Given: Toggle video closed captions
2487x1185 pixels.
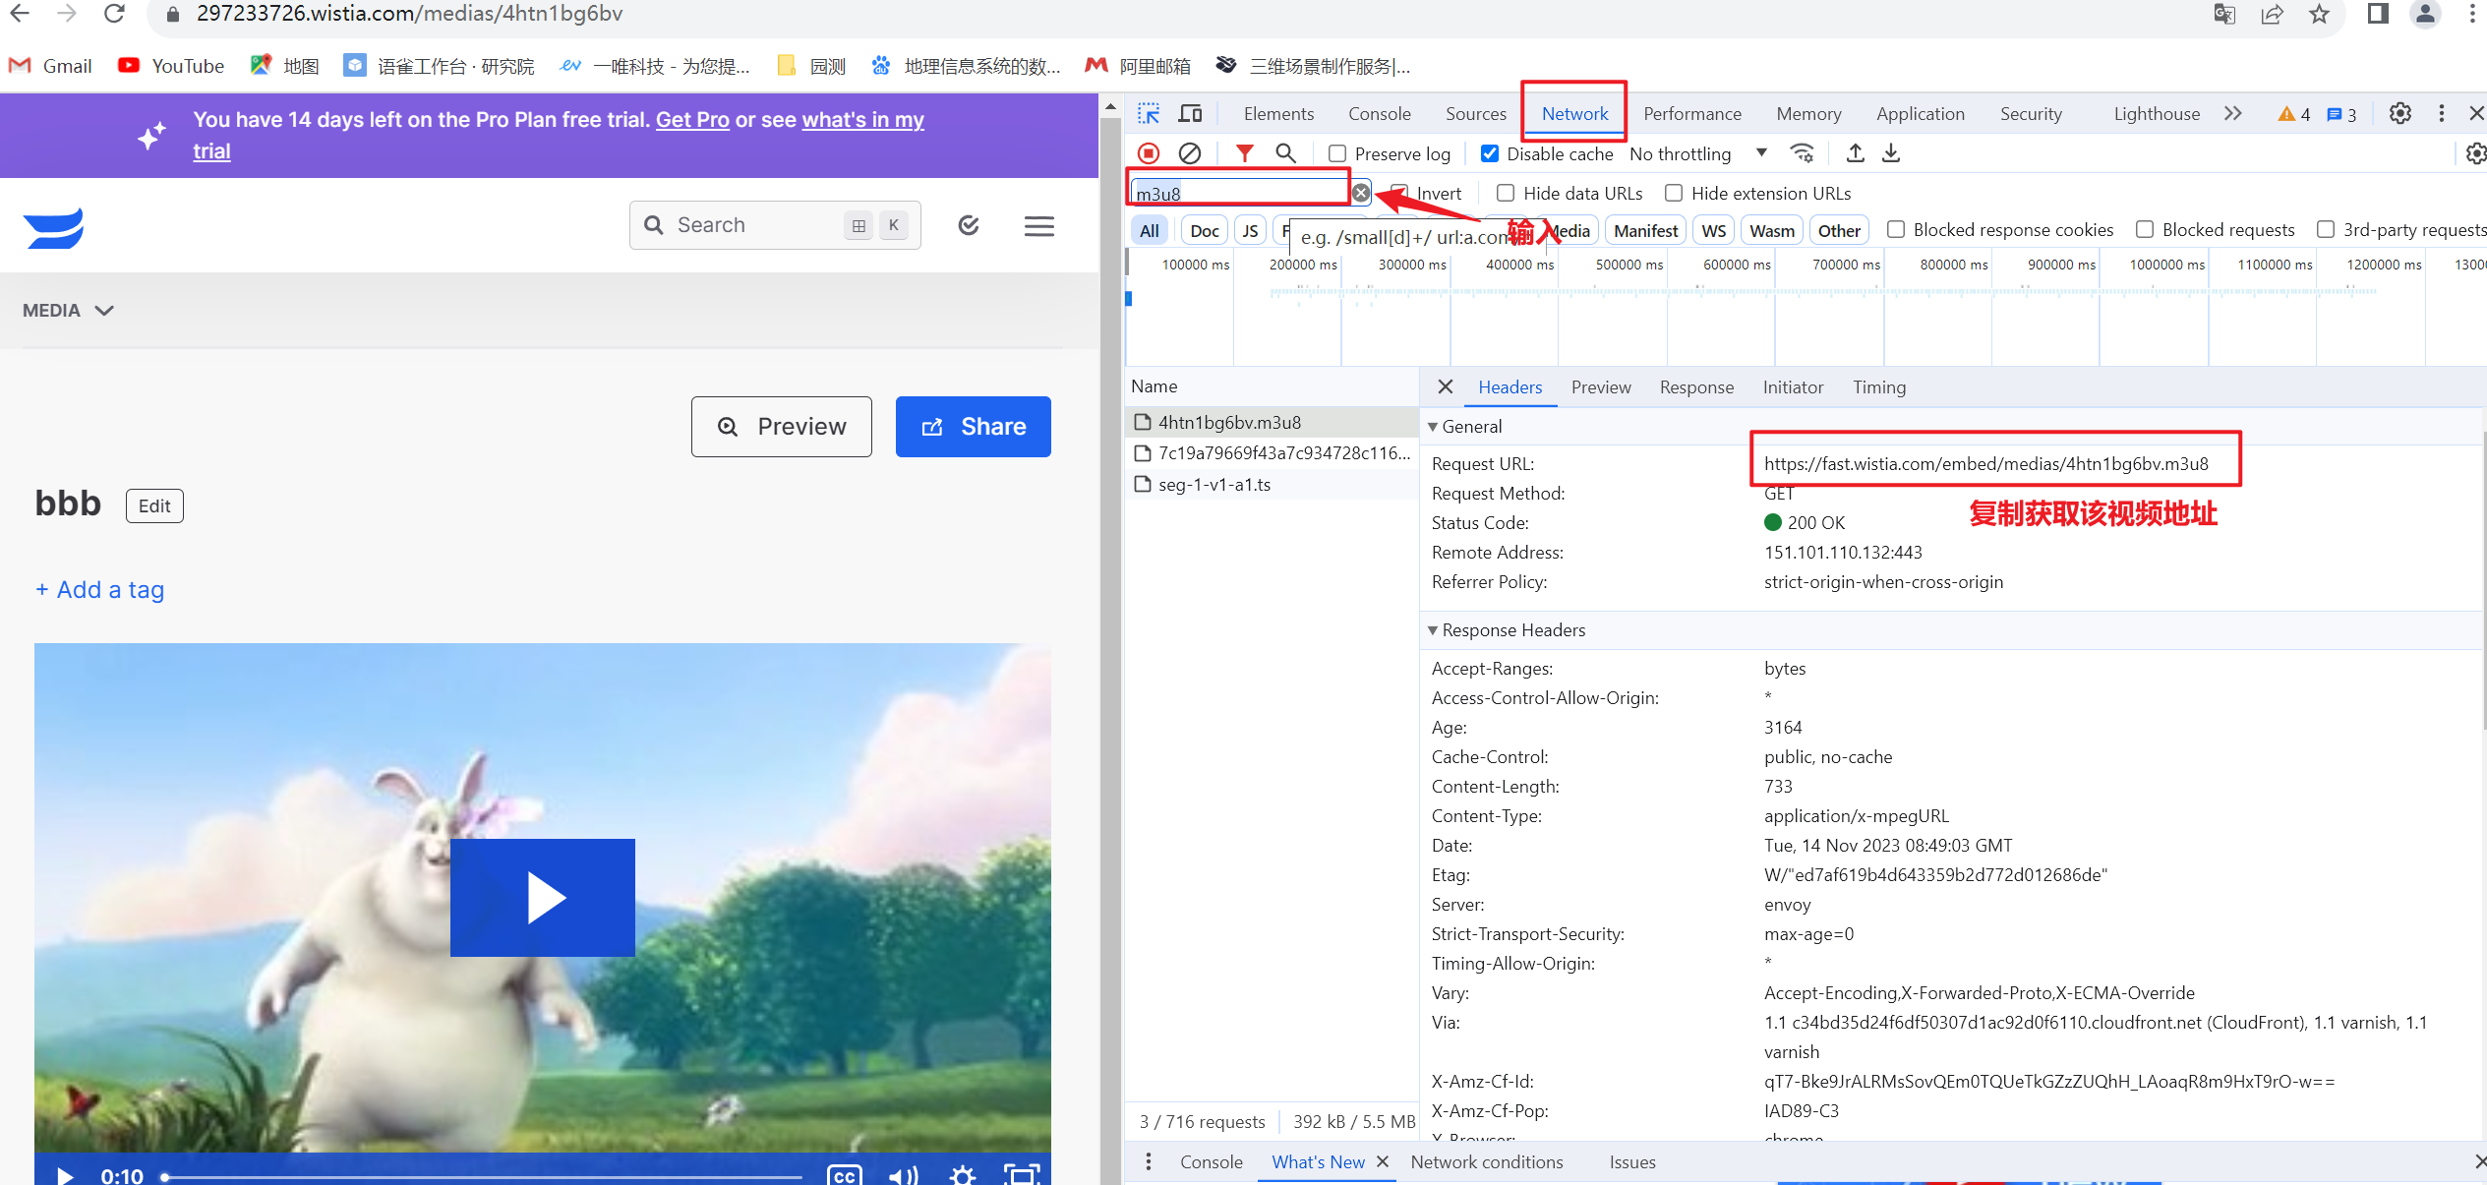Looking at the screenshot, I should coord(845,1175).
